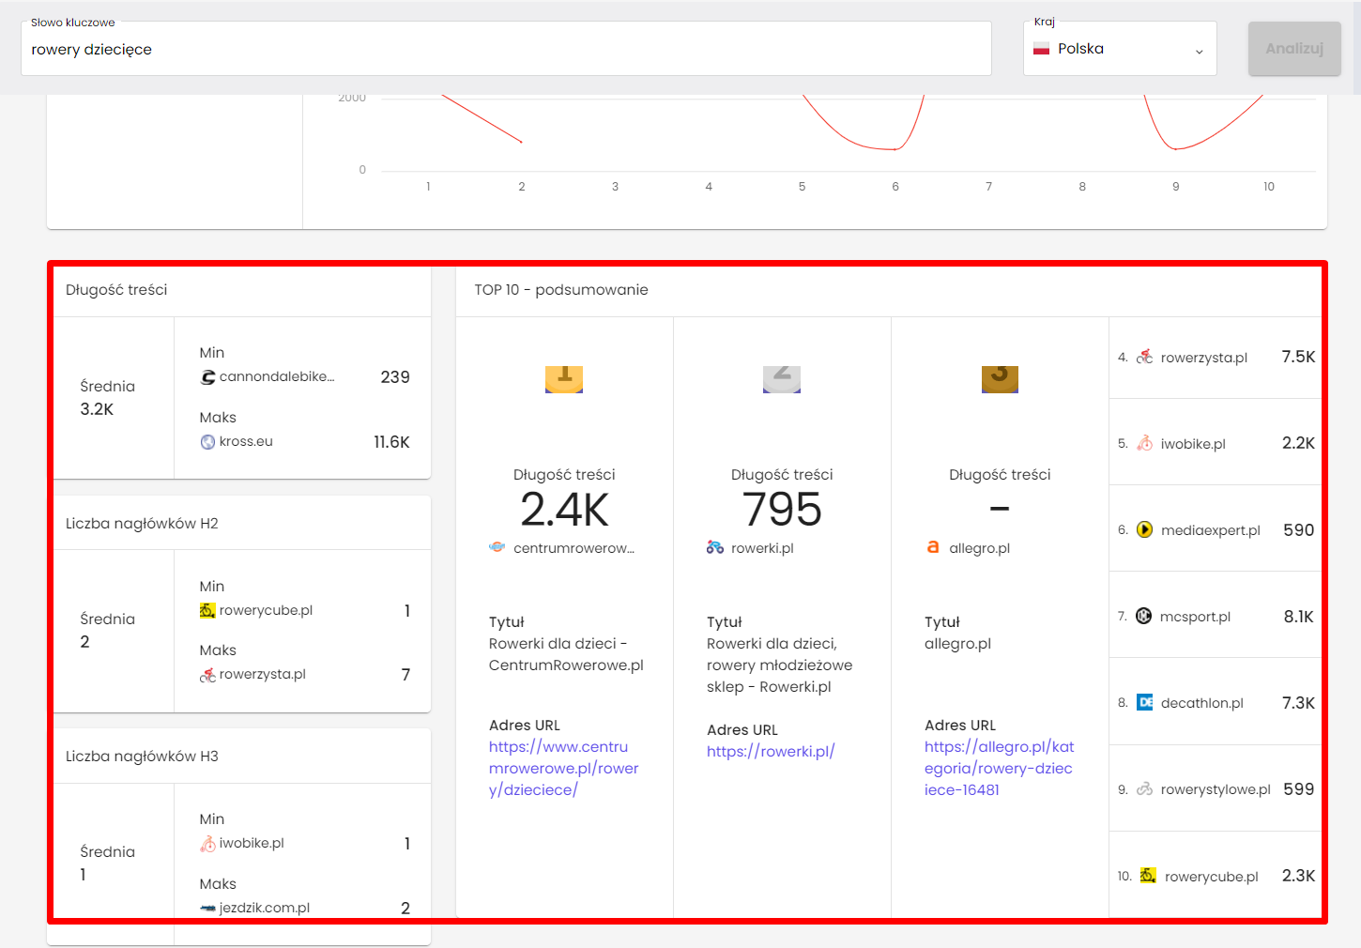This screenshot has height=948, width=1361.
Task: Click the chart x-axis label '5'
Action: [x=802, y=187]
